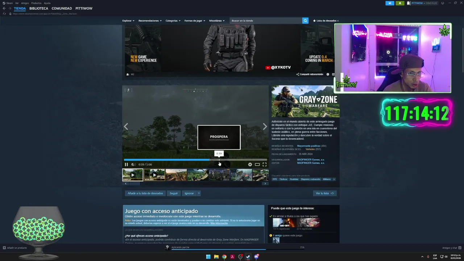Click the thumbnail strip scrollbar handle
464x261 pixels.
(x=135, y=183)
